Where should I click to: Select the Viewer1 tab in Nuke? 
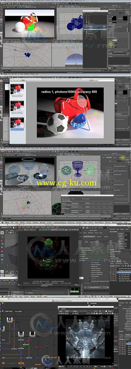coord(64,308)
